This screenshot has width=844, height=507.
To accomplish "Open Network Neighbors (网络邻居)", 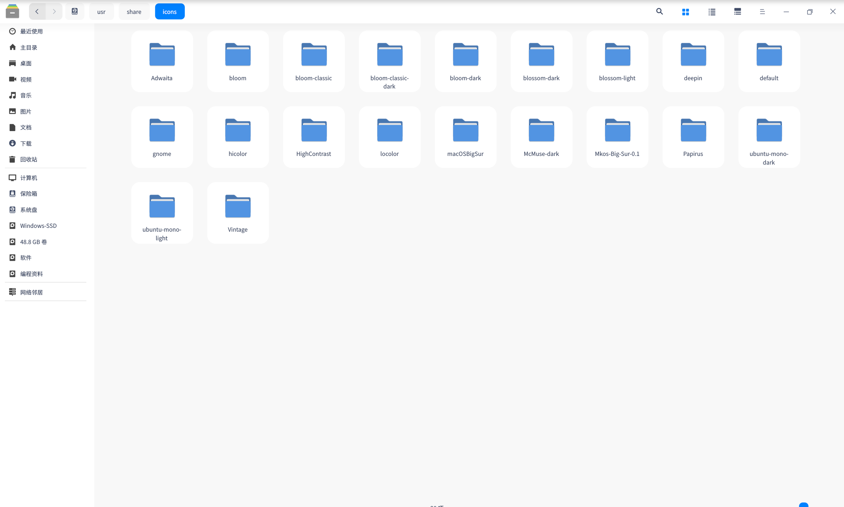I will 31,292.
